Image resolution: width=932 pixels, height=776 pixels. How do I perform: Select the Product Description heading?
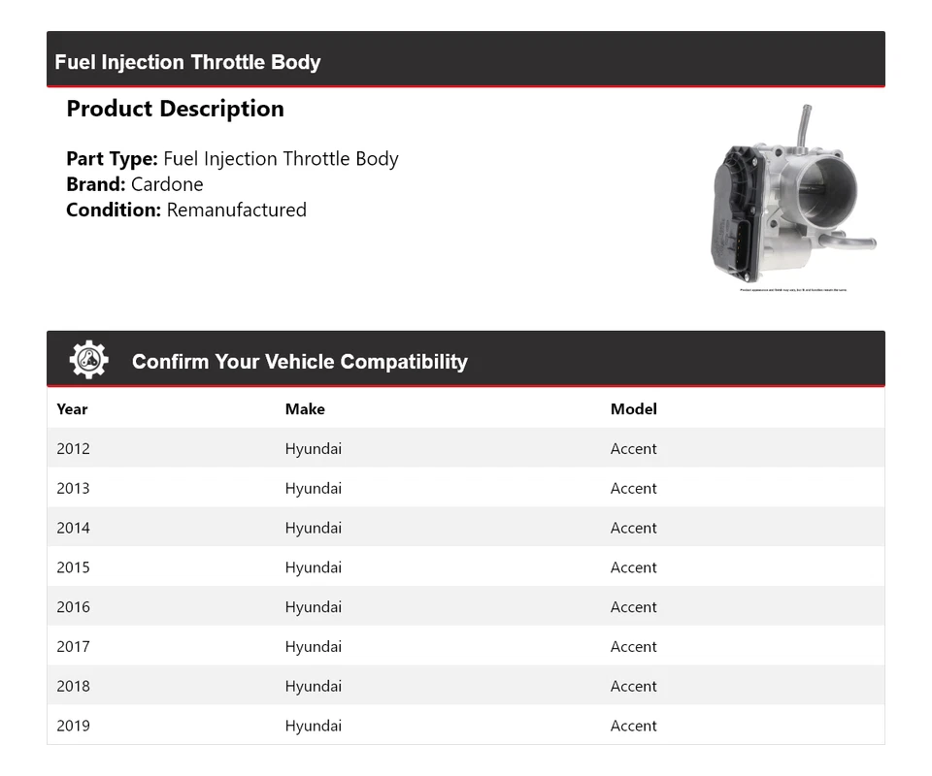tap(175, 109)
